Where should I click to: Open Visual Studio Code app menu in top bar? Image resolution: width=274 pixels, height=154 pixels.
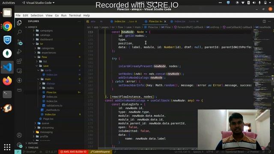point(38,3)
